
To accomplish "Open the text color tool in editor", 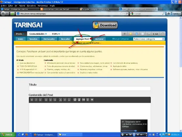I will [60, 100].
